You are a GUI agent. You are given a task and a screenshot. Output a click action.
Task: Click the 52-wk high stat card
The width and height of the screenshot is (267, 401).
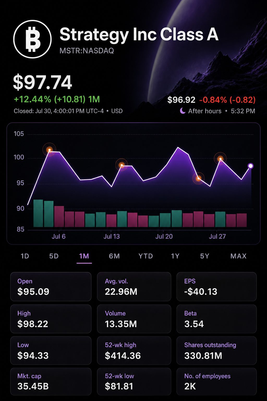134,350
